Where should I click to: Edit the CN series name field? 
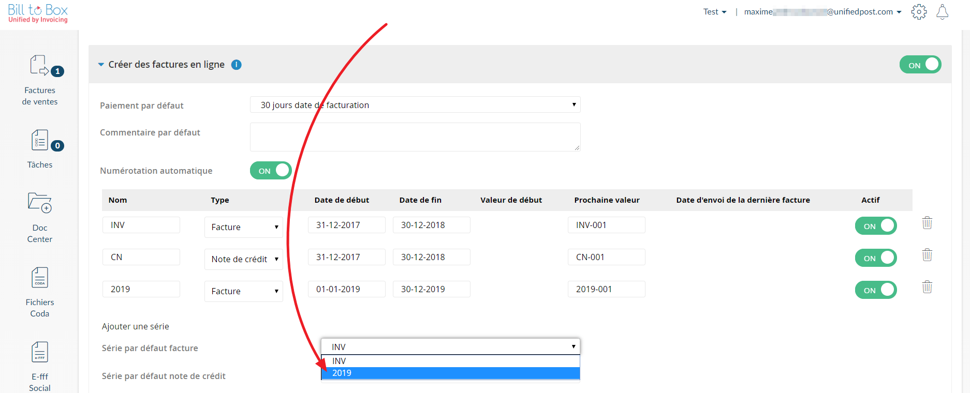(x=141, y=257)
